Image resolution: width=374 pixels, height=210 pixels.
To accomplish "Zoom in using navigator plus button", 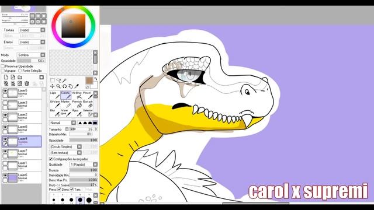I will coord(38,16).
